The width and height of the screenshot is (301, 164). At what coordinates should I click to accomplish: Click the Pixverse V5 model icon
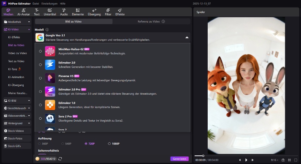(50, 78)
